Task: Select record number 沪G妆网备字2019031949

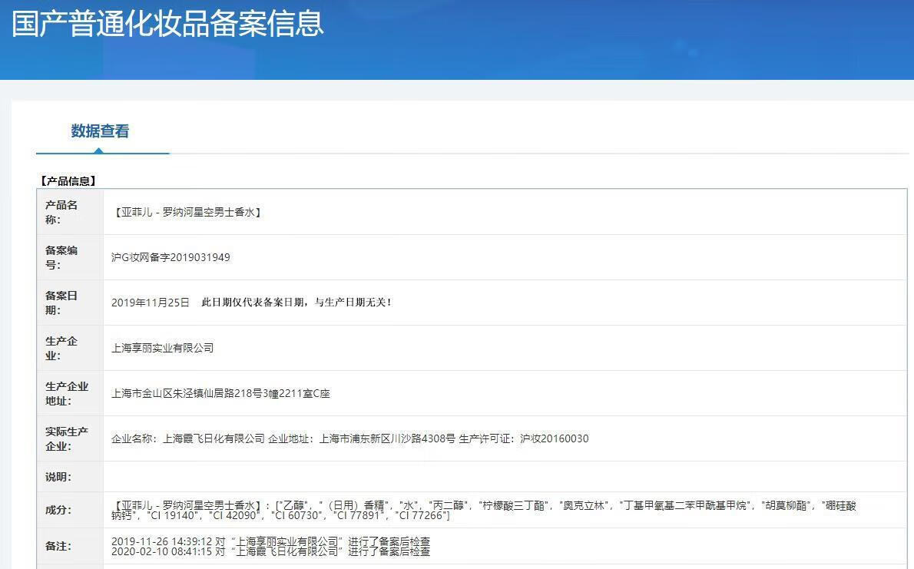Action: [171, 257]
